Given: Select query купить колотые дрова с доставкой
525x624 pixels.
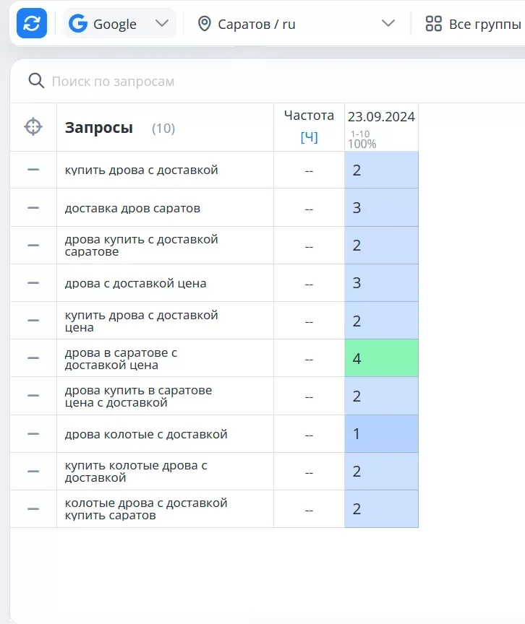Looking at the screenshot, I should (x=136, y=472).
